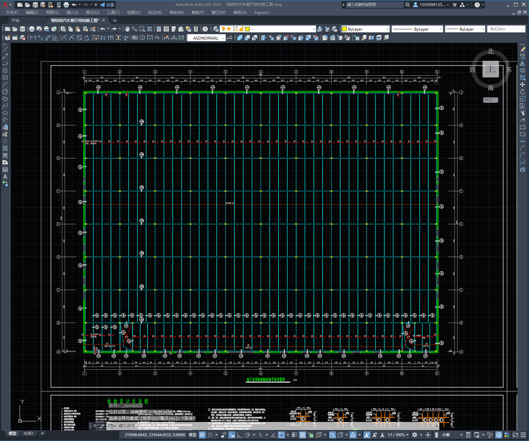Toggle annotation visibility in status bar

coord(367,435)
